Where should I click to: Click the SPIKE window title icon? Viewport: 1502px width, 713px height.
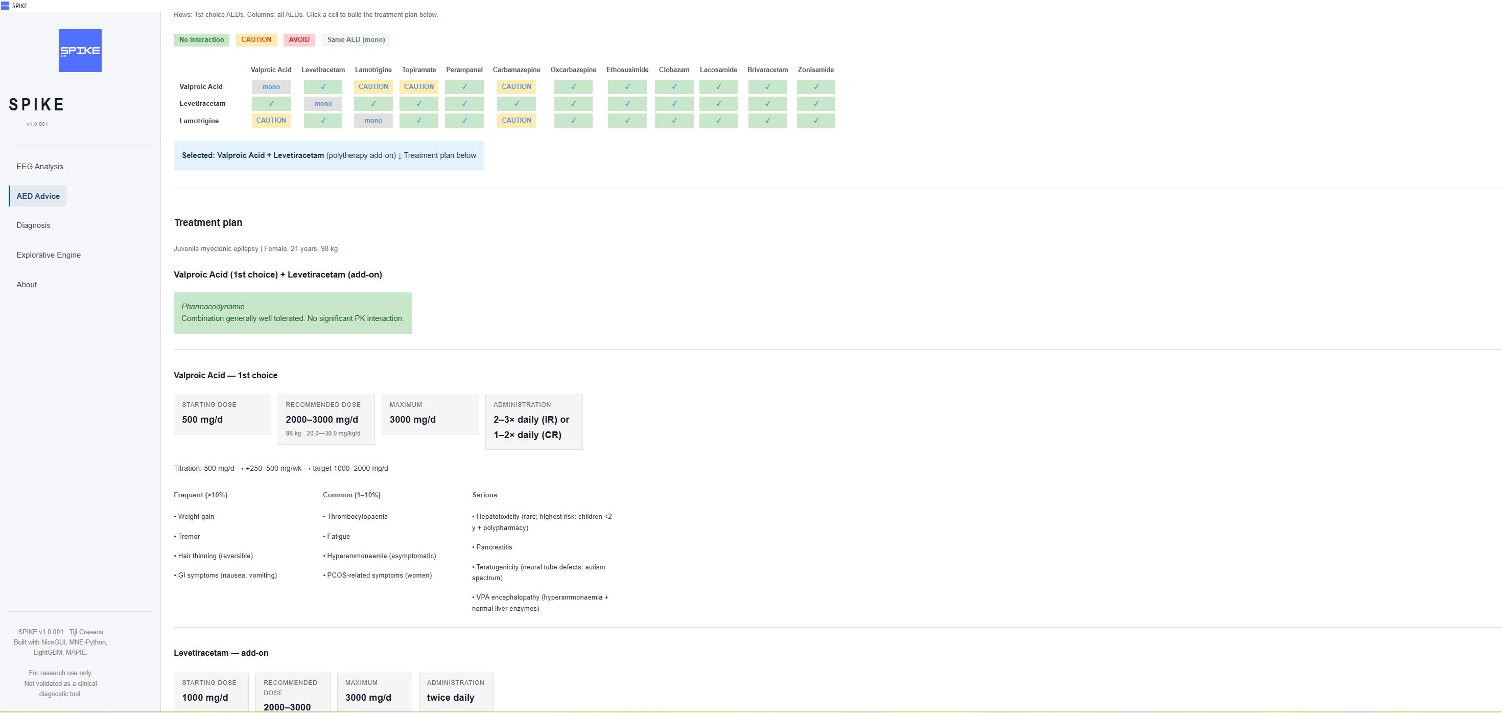[5, 6]
